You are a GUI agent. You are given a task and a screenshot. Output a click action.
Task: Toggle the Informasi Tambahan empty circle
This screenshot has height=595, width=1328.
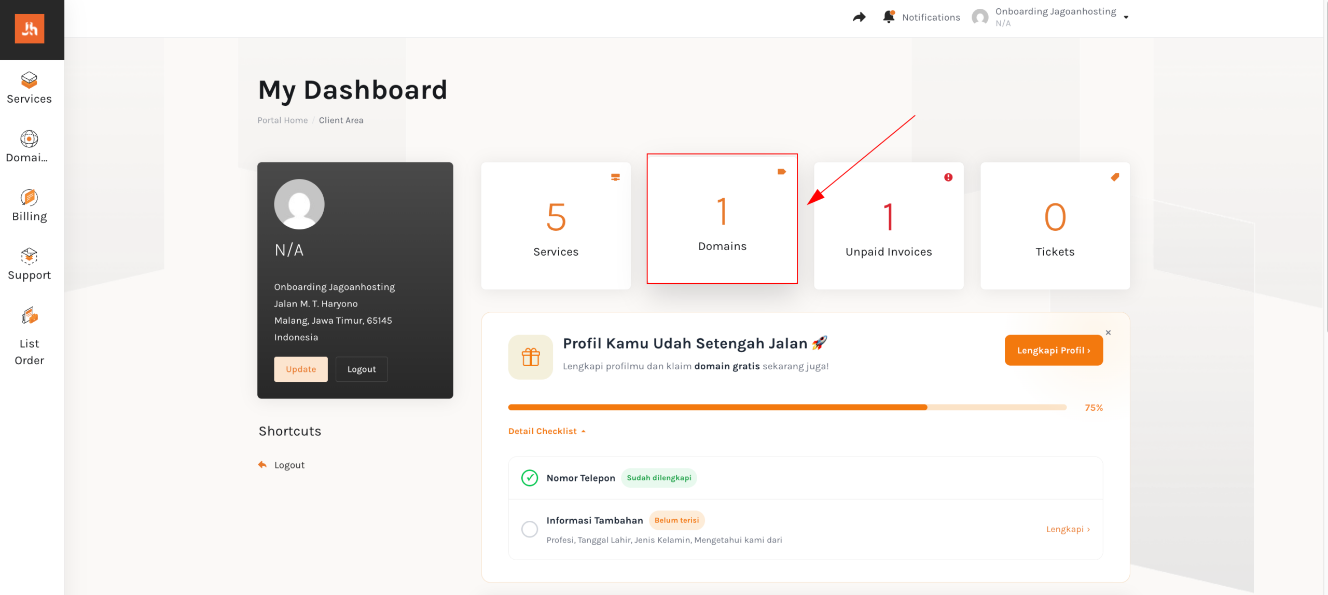click(x=530, y=529)
